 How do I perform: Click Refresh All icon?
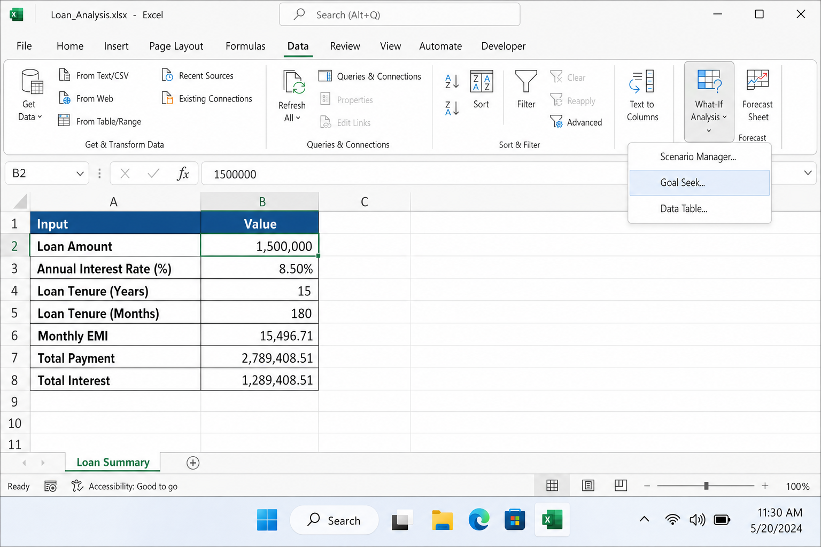(293, 83)
